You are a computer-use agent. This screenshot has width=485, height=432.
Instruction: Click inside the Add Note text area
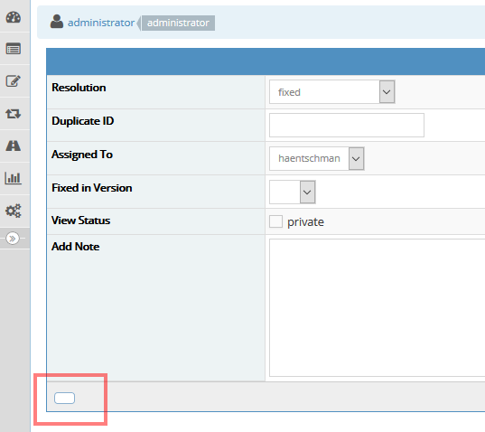click(377, 307)
